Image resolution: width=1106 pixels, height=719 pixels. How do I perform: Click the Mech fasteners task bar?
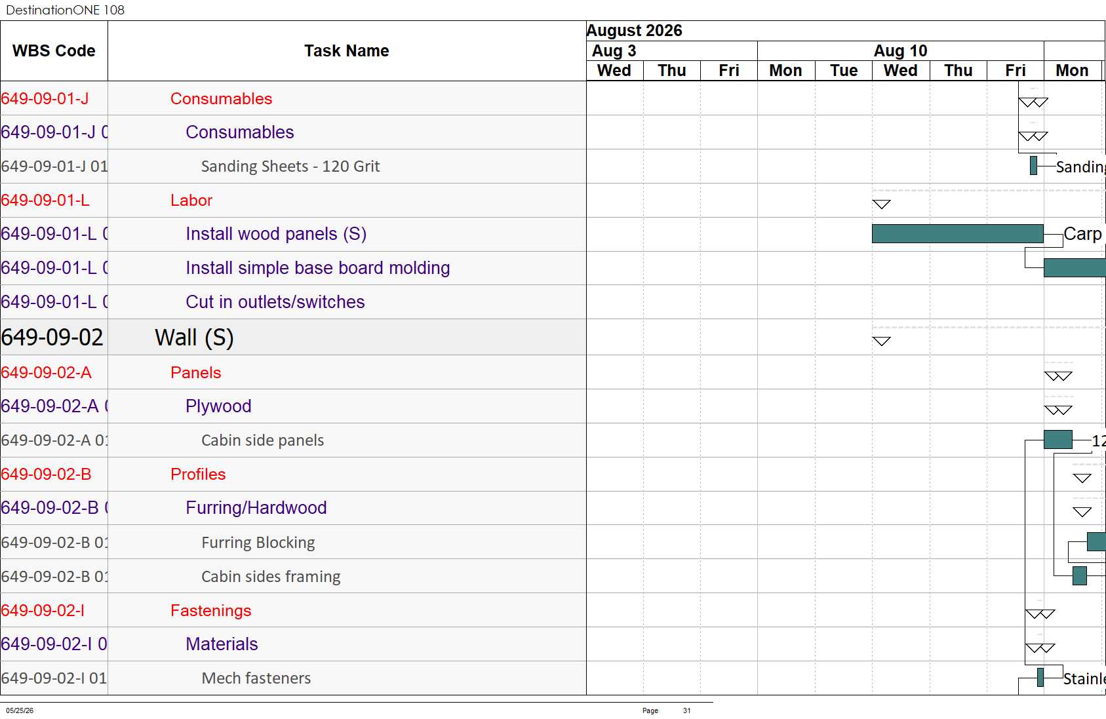pyautogui.click(x=1040, y=677)
